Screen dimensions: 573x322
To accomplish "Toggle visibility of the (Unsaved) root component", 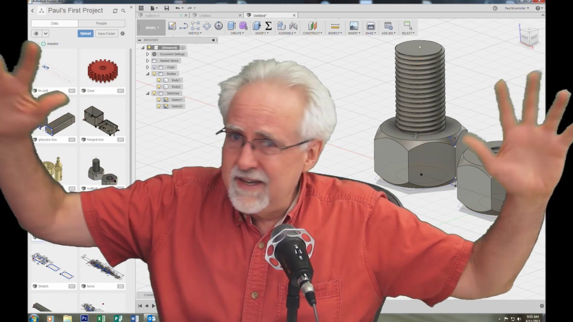I will pyautogui.click(x=150, y=47).
